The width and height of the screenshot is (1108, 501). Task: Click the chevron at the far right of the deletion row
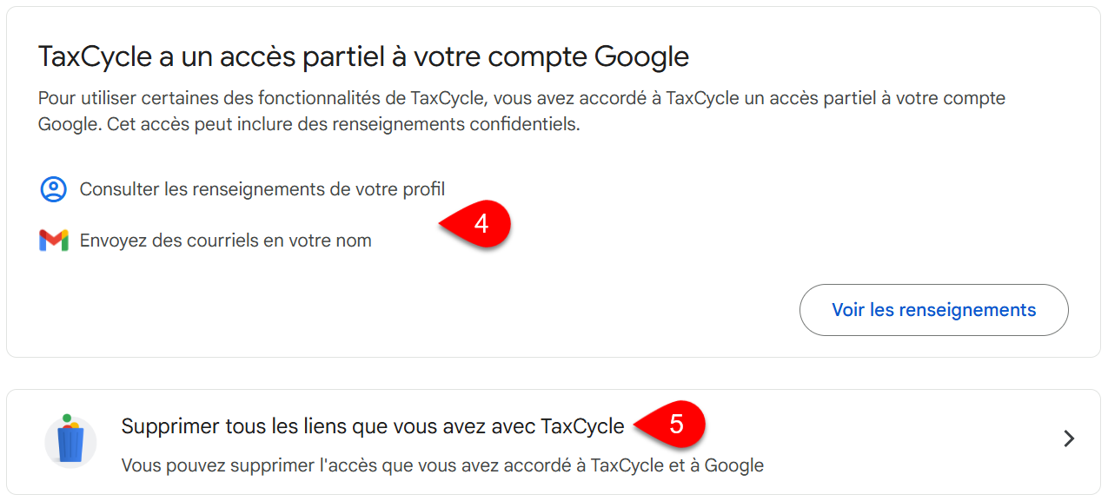point(1070,438)
